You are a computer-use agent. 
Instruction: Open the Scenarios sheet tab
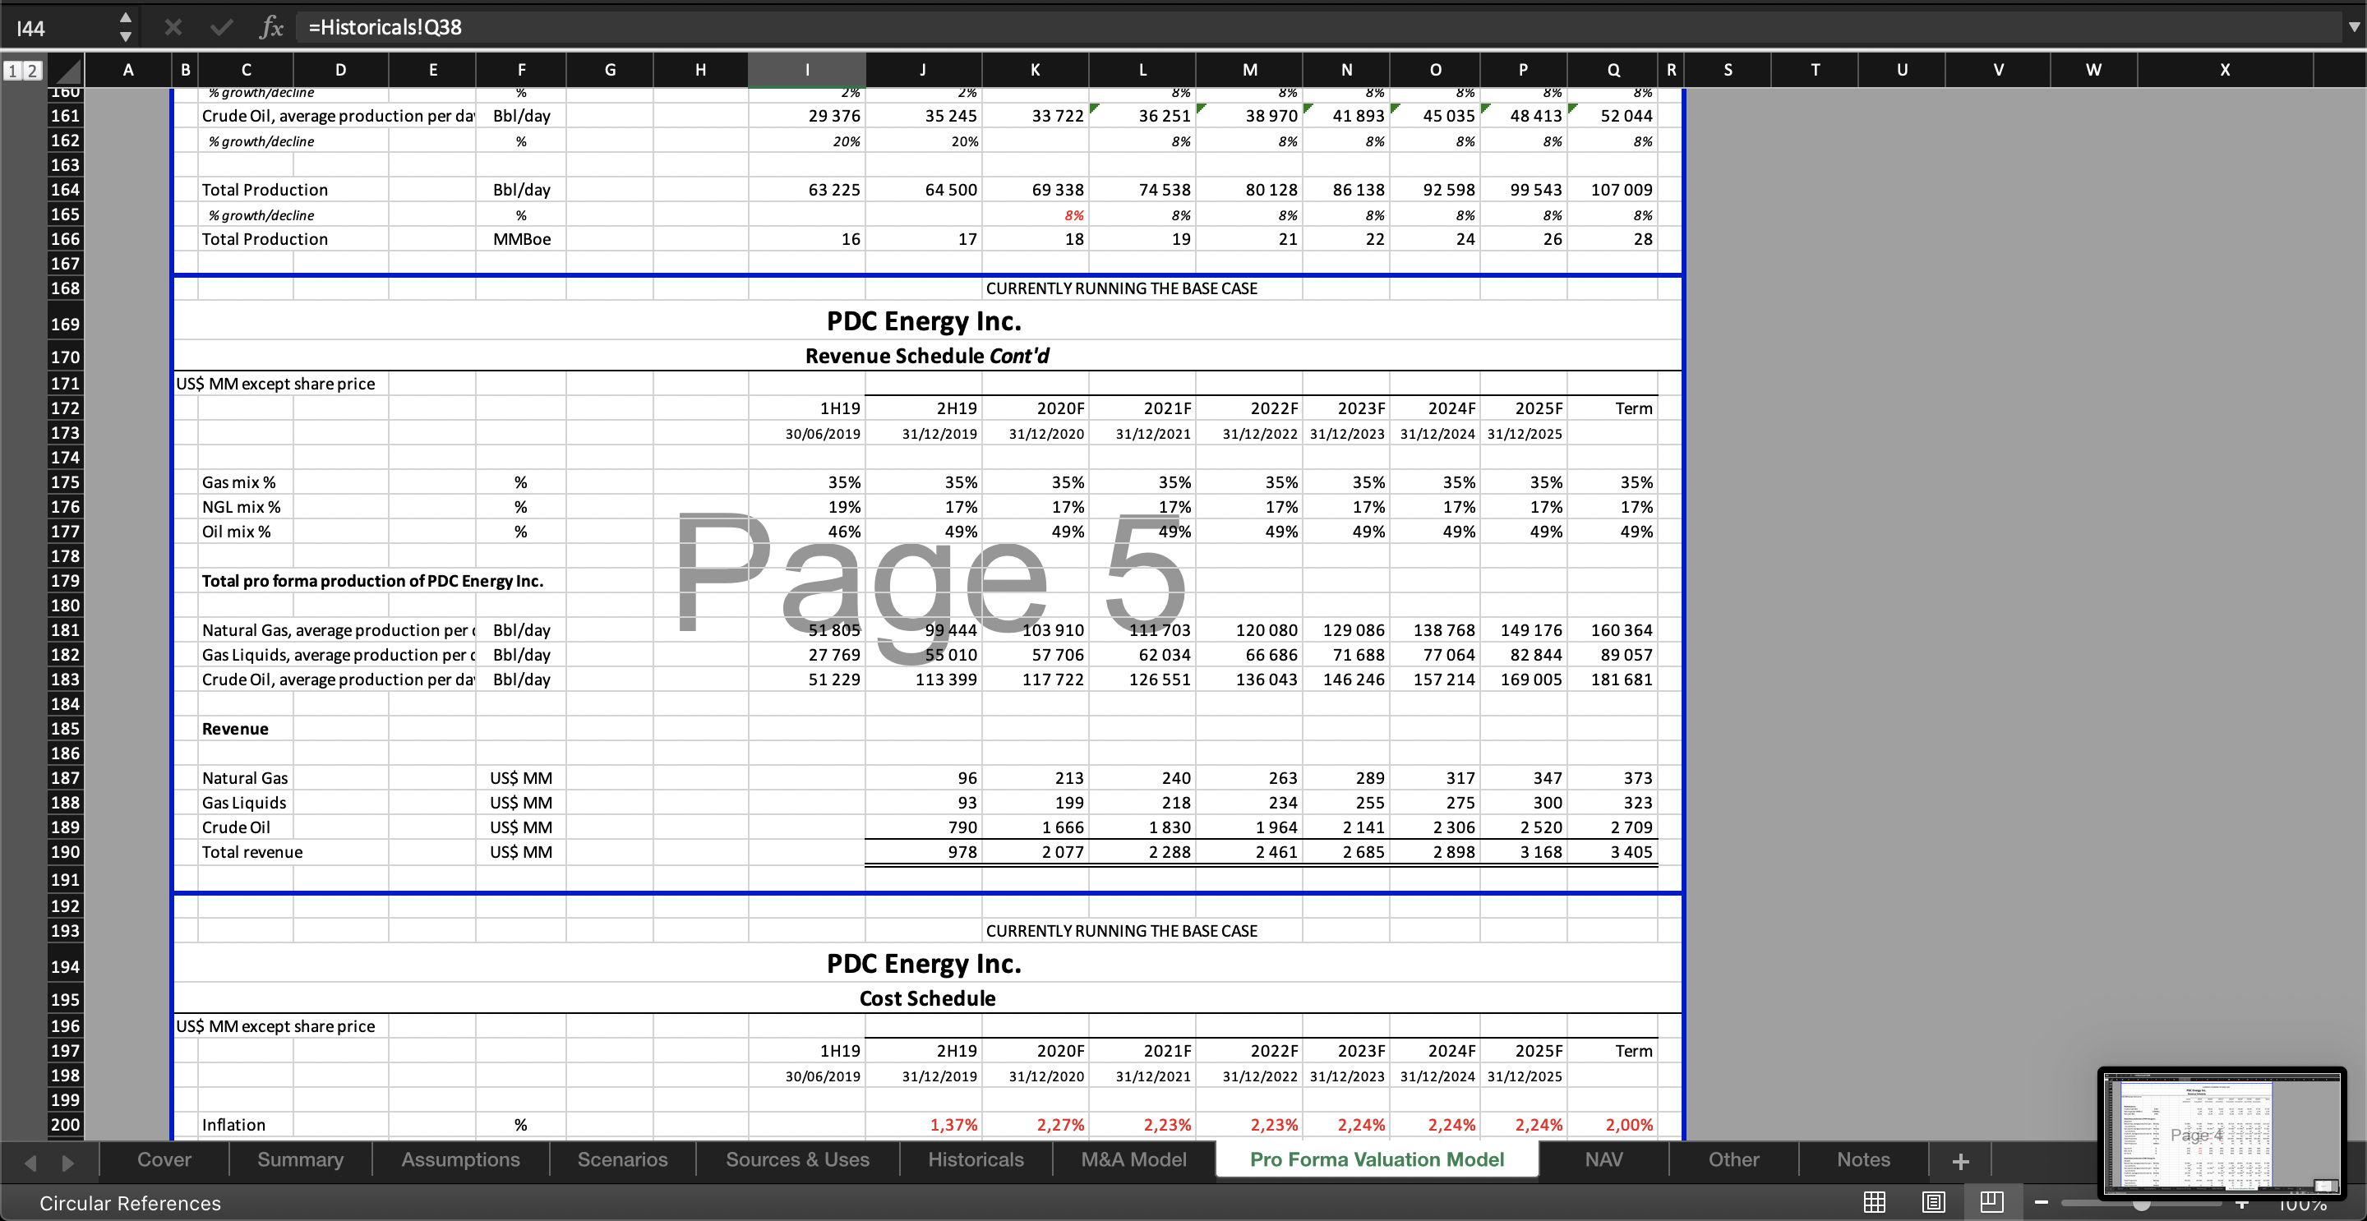[622, 1159]
